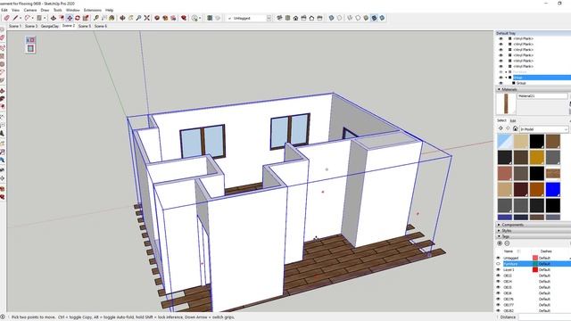
Task: Click the Dashes column header
Action: (x=546, y=251)
